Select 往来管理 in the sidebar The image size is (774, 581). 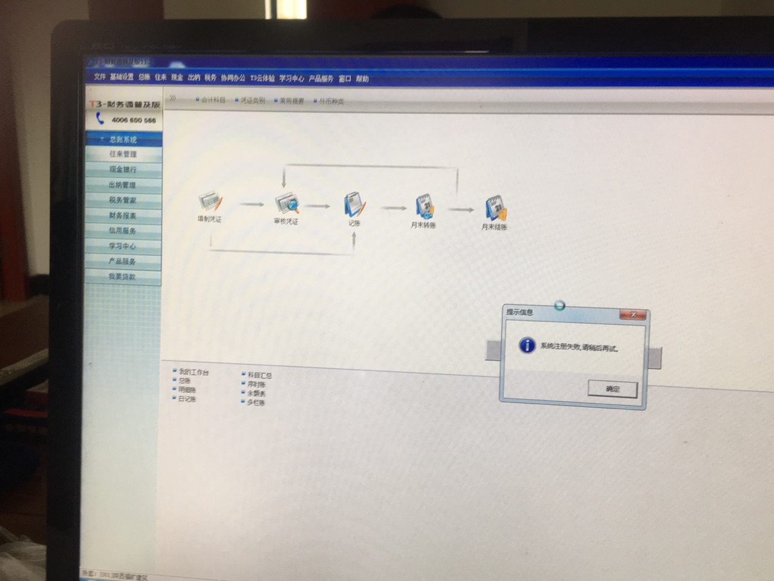[123, 154]
